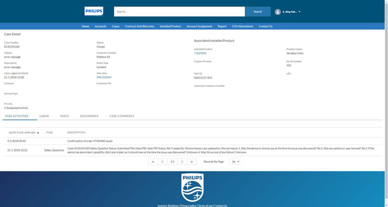Sort by Date/Time Opened arrow
388x207 pixels.
pyautogui.click(x=38, y=133)
